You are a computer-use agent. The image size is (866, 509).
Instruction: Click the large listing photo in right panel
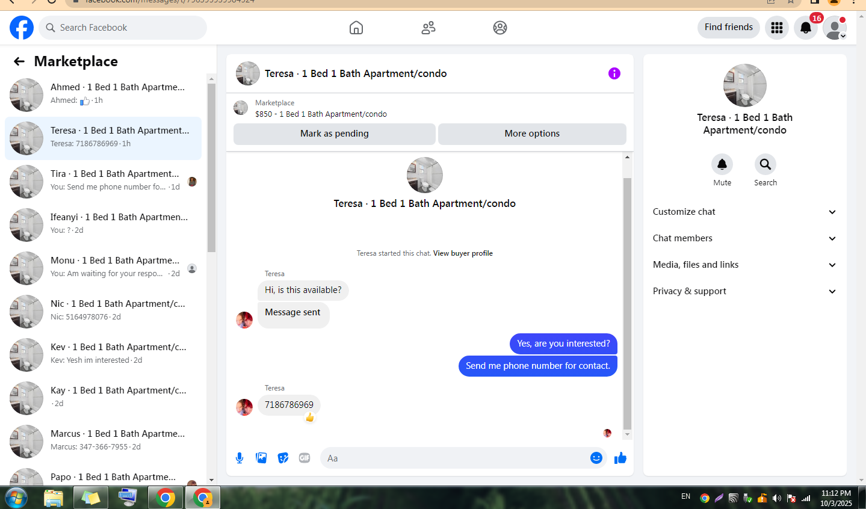click(x=745, y=85)
